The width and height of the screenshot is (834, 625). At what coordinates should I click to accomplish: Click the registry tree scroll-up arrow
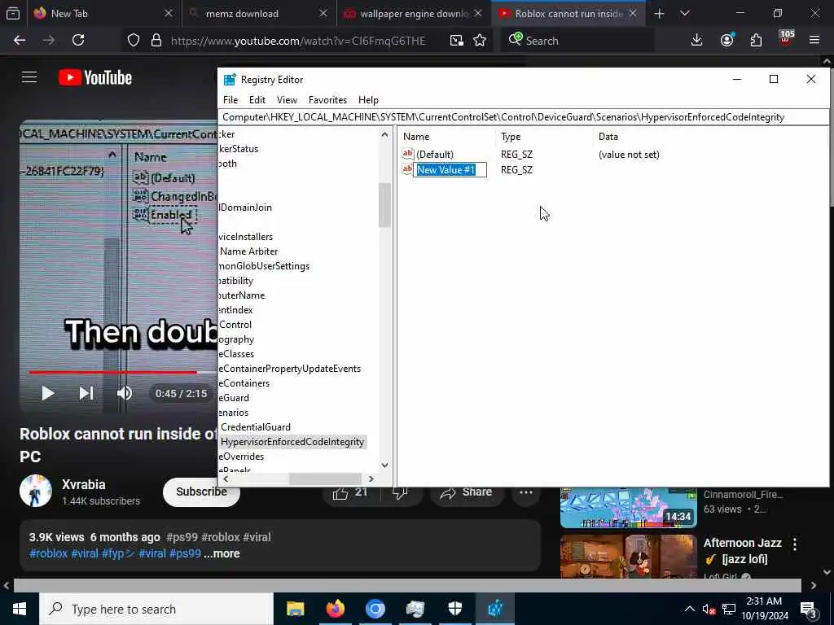tap(384, 135)
